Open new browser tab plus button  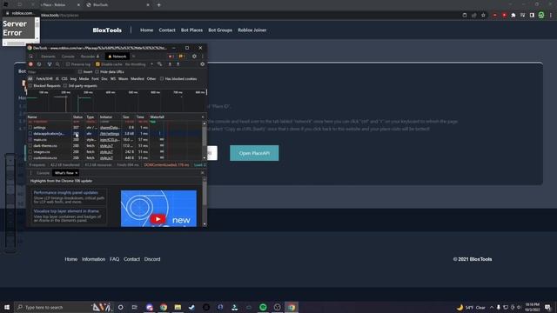click(158, 5)
